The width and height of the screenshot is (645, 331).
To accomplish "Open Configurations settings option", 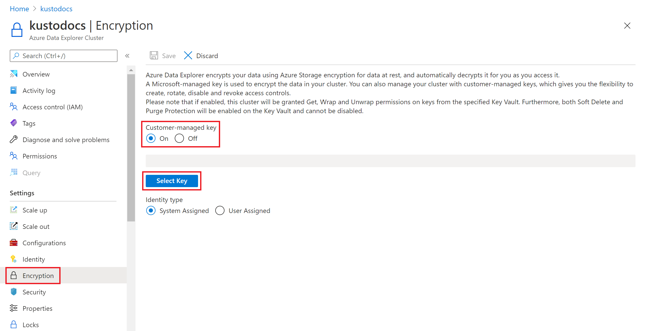I will click(x=44, y=243).
